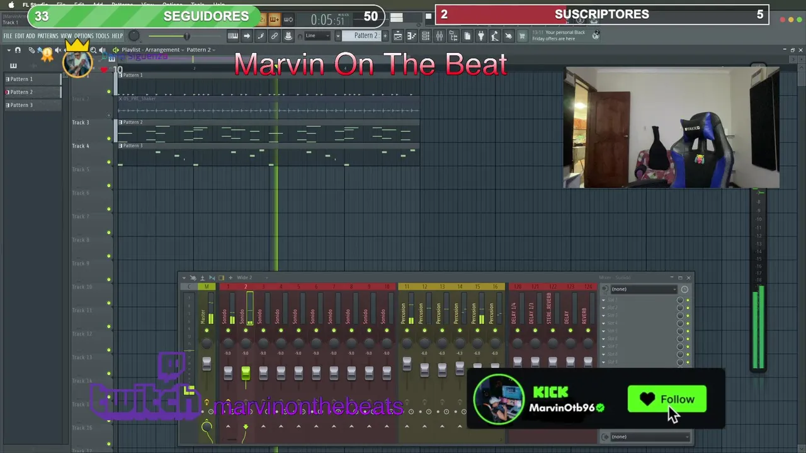The width and height of the screenshot is (806, 453).
Task: Open the Channel rack view icon
Action: coord(426,36)
